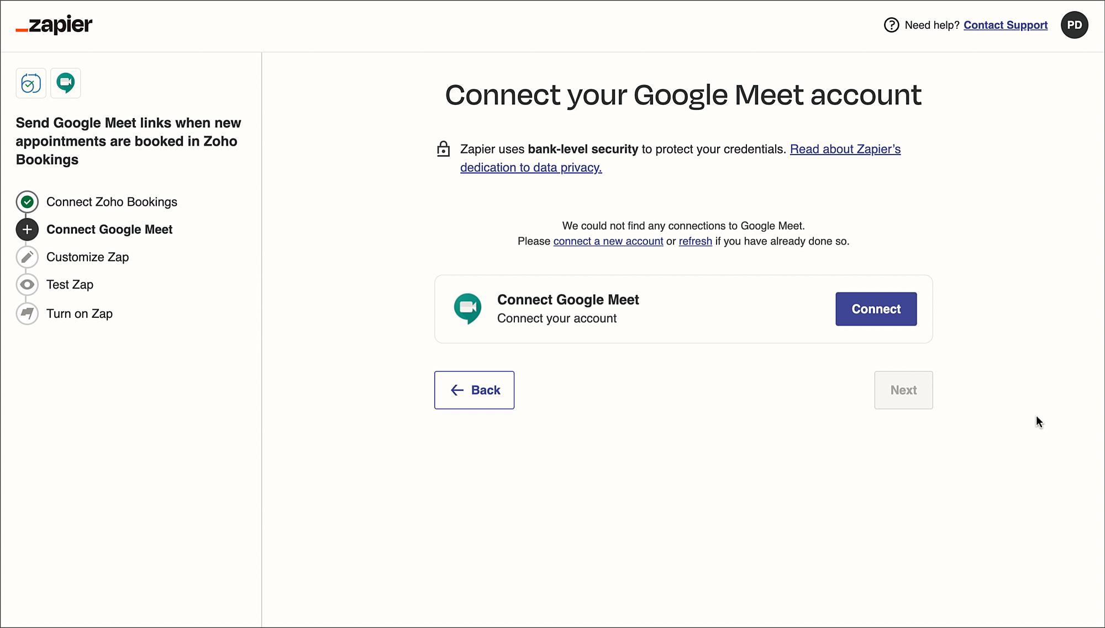
Task: Click Google Meet icon in connection card
Action: (467, 308)
